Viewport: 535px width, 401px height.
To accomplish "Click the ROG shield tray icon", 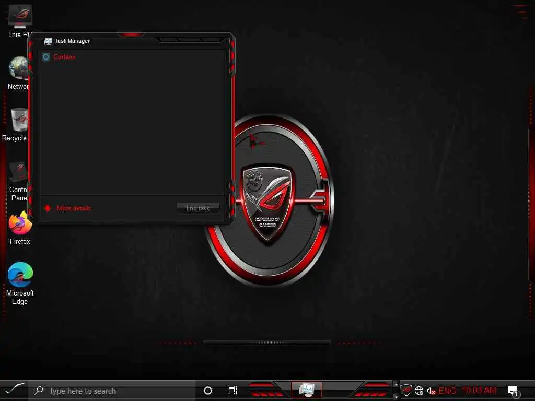I will [x=406, y=390].
